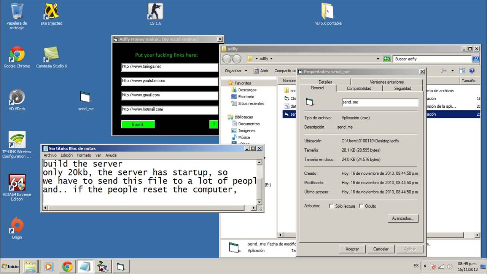
Task: Open the explorer help icon
Action: [x=472, y=71]
